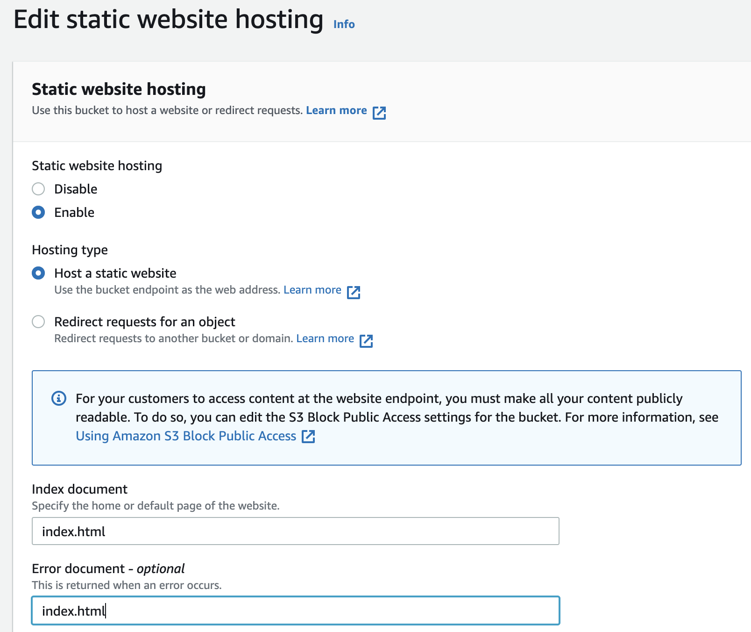Viewport: 751px width, 632px height.
Task: Click the info circle icon in the notice box
Action: click(x=58, y=398)
